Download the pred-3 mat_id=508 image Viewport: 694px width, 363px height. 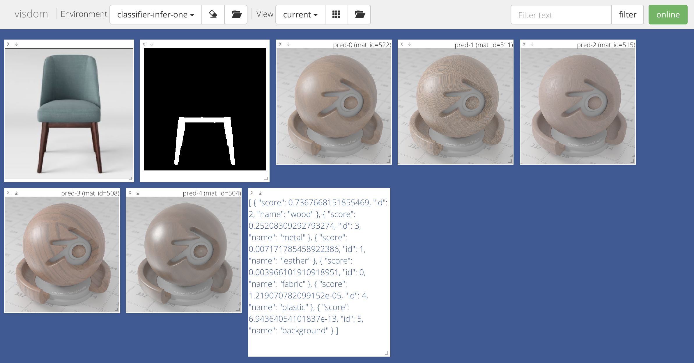click(16, 193)
